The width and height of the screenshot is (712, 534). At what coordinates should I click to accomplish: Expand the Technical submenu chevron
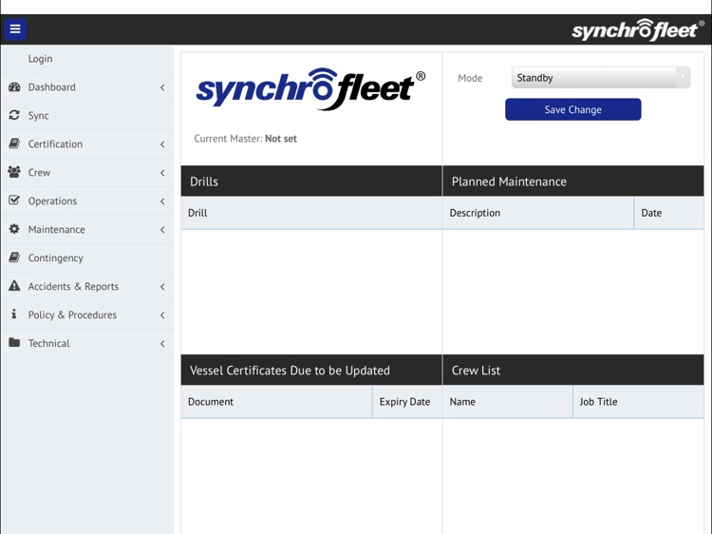click(162, 344)
